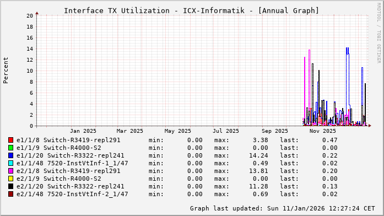Click the y-axis value 14
Image resolution: width=384 pixels, height=216 pixels.
pyautogui.click(x=30, y=49)
